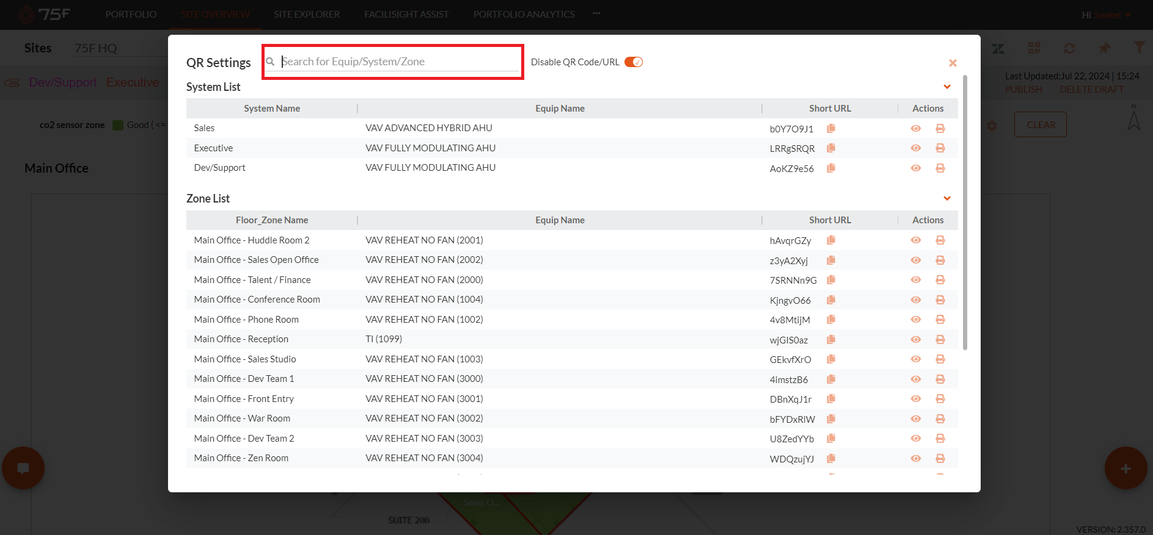Copy short URL for Huddle Room 2
This screenshot has width=1153, height=535.
(831, 240)
